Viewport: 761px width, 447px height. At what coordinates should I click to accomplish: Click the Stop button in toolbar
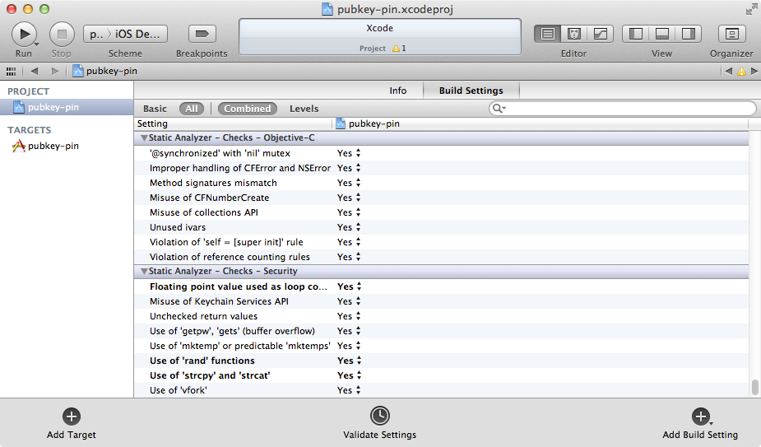62,34
